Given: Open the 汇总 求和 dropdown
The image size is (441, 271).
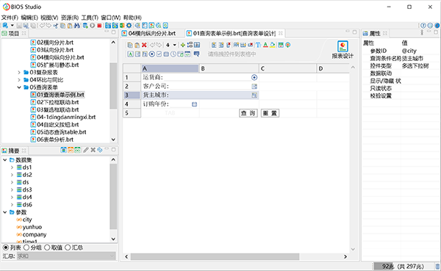Looking at the screenshot, I should point(66,256).
